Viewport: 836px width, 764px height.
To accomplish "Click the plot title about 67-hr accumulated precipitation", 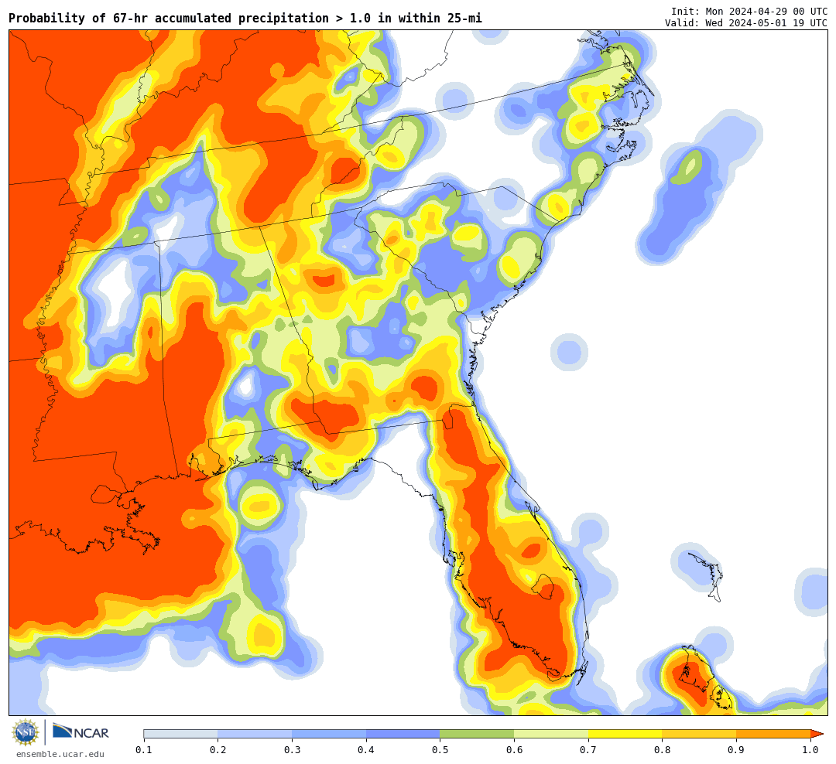I will point(245,18).
